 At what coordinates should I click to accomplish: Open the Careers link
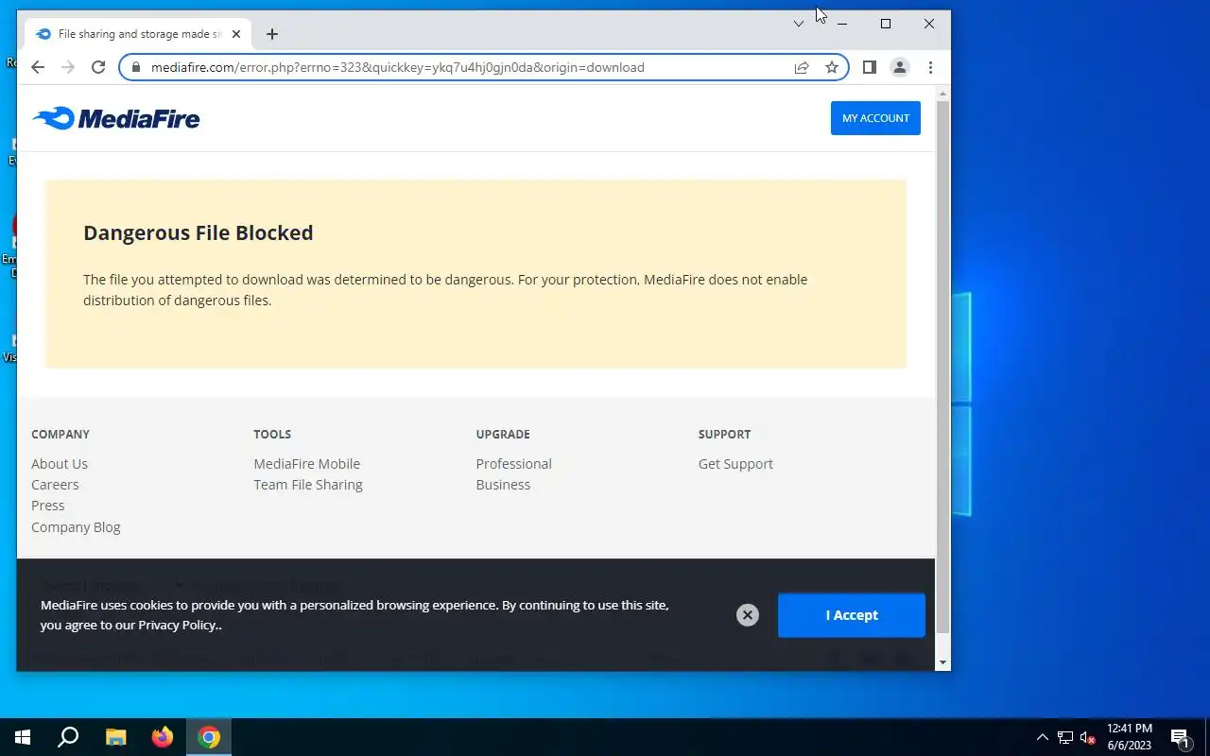pyautogui.click(x=55, y=485)
